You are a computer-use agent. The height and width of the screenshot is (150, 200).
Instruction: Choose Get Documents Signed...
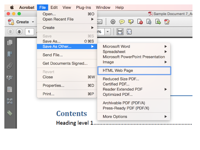click(67, 63)
